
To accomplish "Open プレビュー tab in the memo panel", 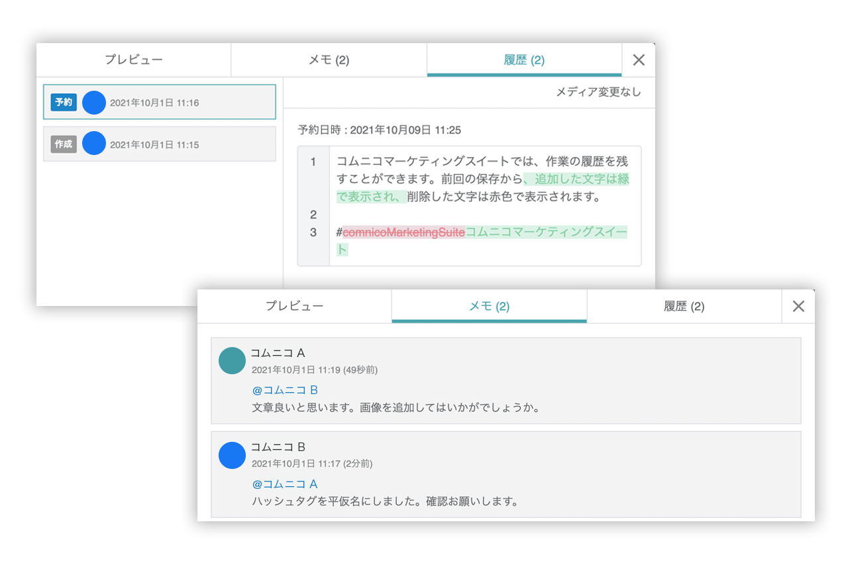I will 294,306.
